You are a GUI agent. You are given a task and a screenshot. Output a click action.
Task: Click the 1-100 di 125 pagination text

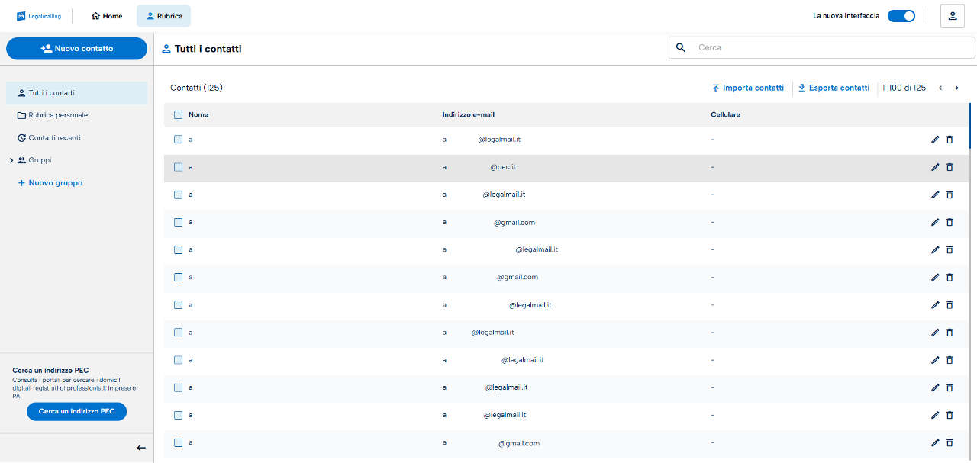(x=904, y=88)
